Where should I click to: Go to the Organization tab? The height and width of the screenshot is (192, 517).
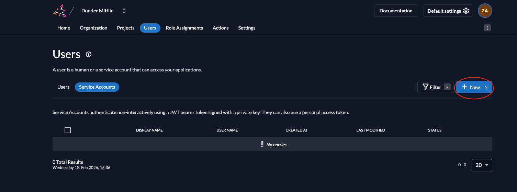[x=93, y=28]
